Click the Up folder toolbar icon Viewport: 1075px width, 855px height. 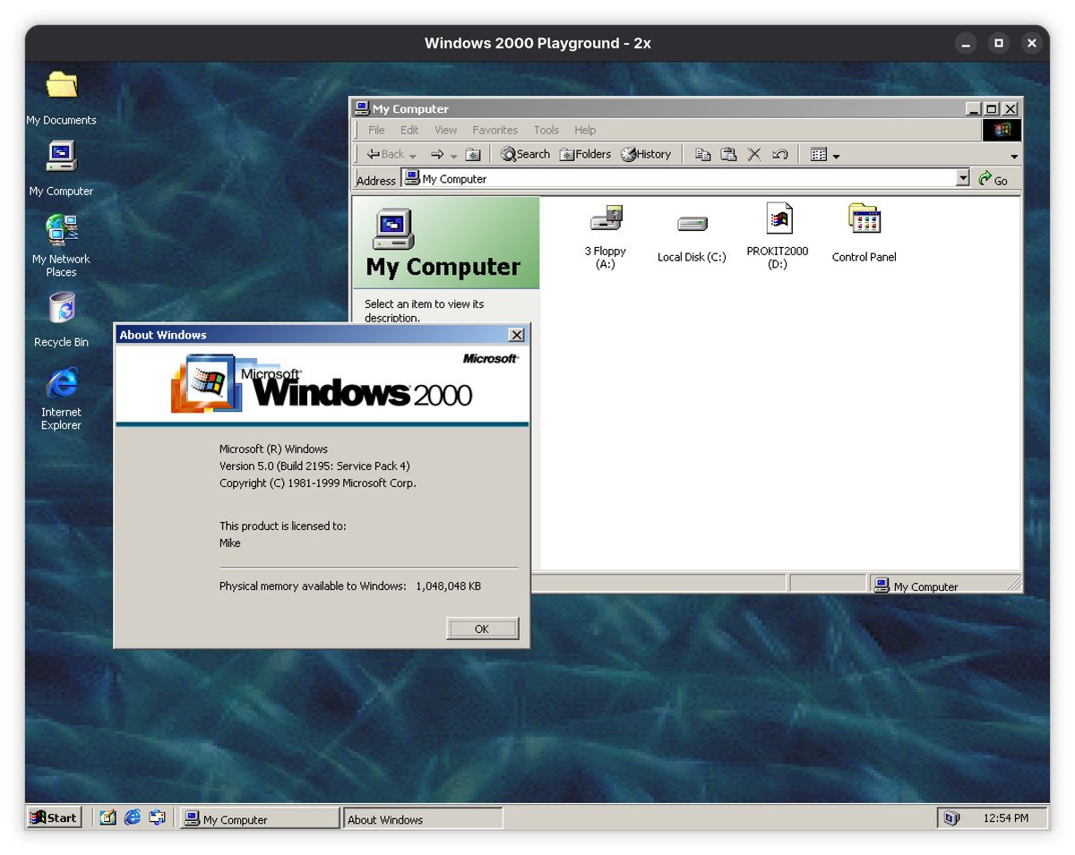click(473, 154)
